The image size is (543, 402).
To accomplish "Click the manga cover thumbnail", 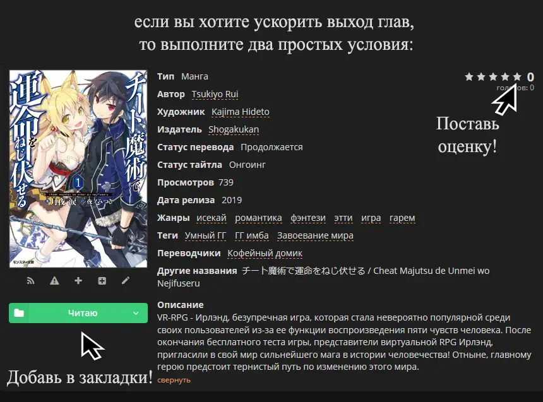I will 78,169.
